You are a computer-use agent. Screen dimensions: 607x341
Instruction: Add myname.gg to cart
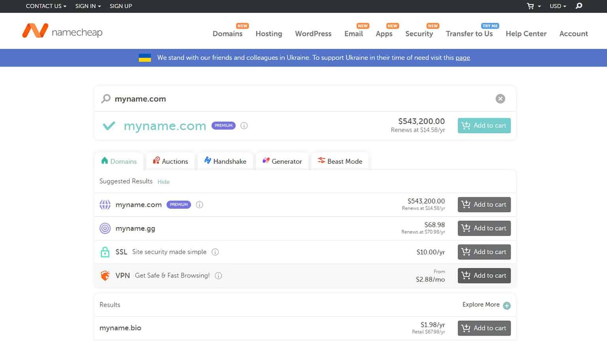484,228
